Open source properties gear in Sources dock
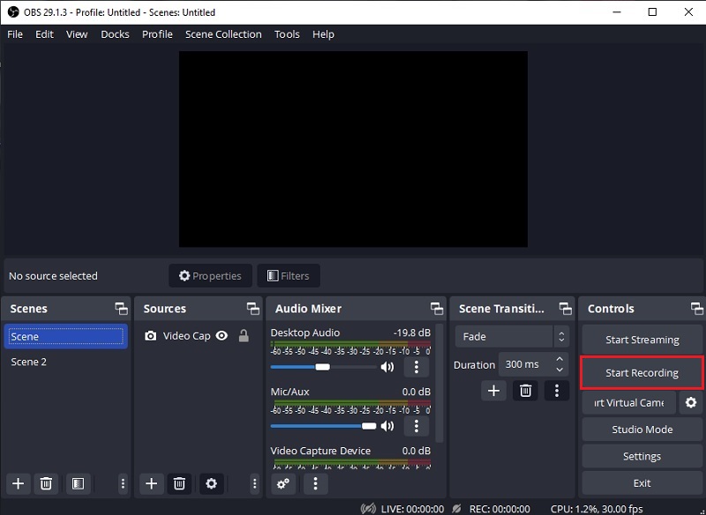The height and width of the screenshot is (515, 706). point(211,483)
